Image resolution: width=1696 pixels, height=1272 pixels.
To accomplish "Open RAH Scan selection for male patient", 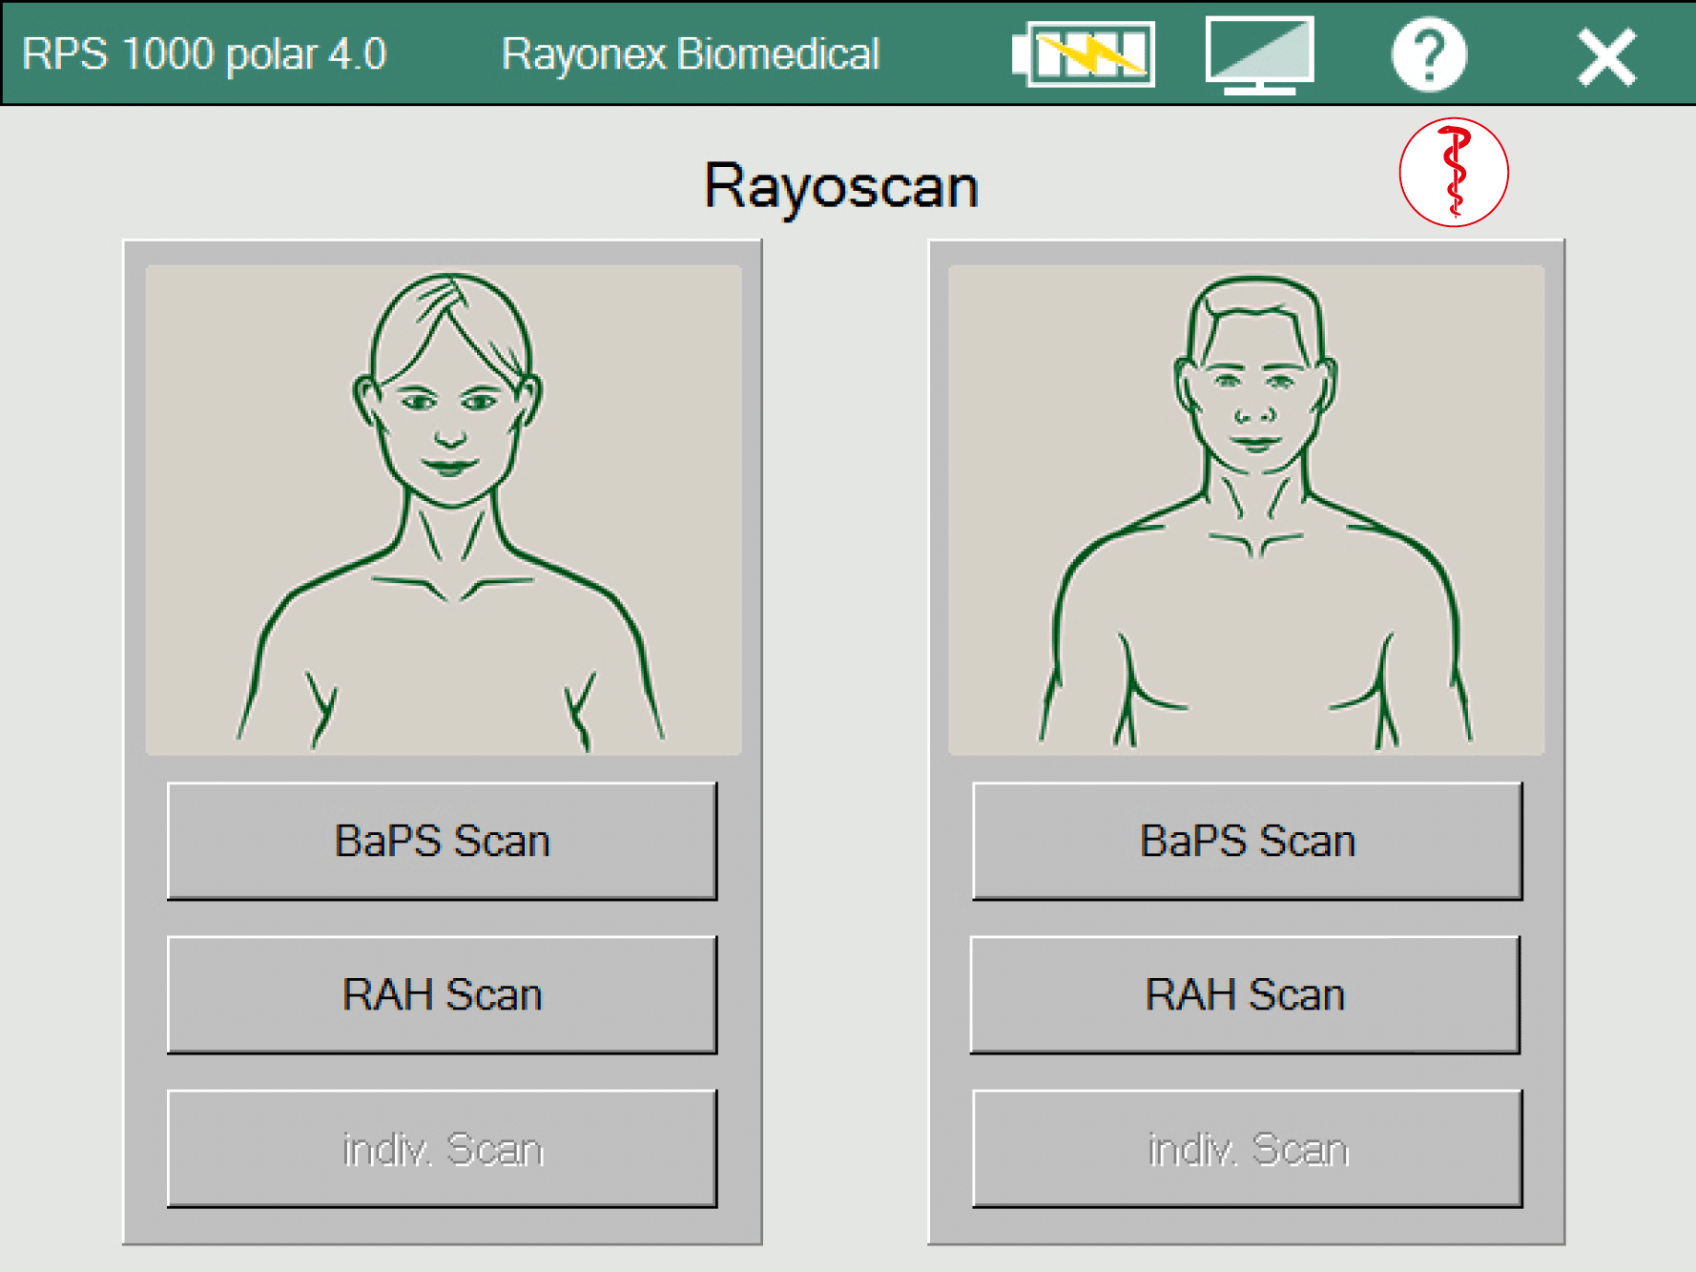I will click(x=1246, y=995).
